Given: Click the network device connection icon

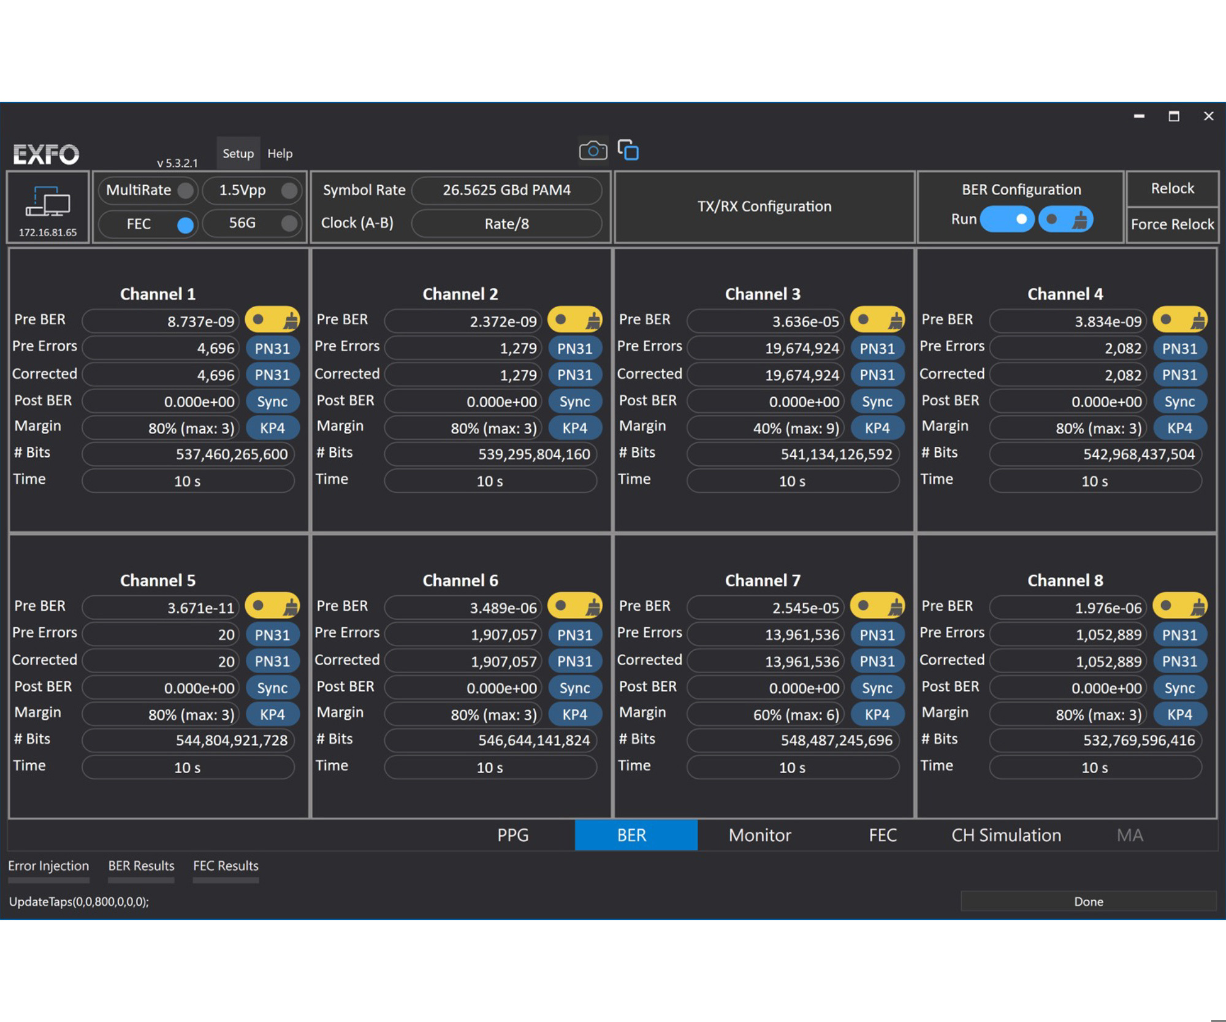Looking at the screenshot, I should coord(47,202).
